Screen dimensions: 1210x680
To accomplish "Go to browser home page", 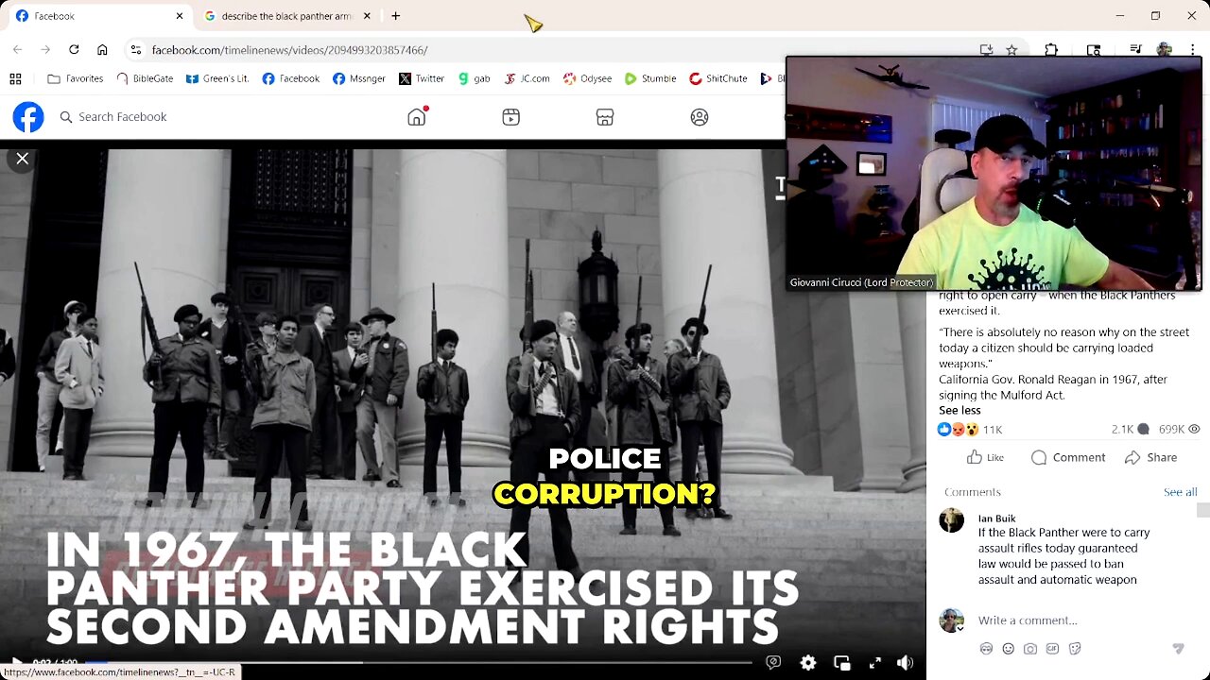I will pos(102,50).
